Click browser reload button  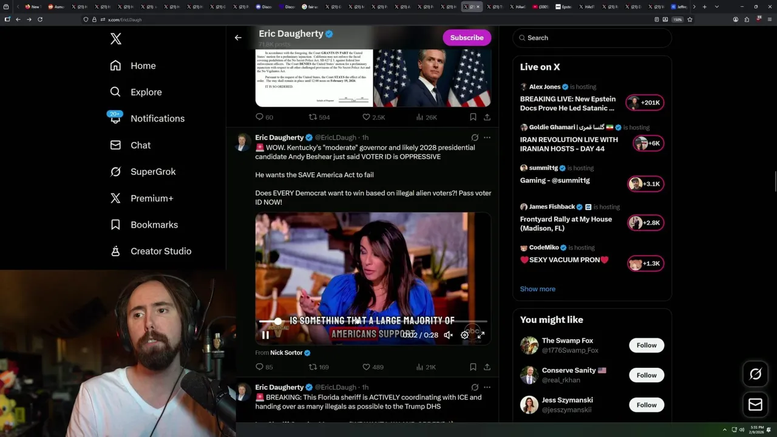(40, 19)
